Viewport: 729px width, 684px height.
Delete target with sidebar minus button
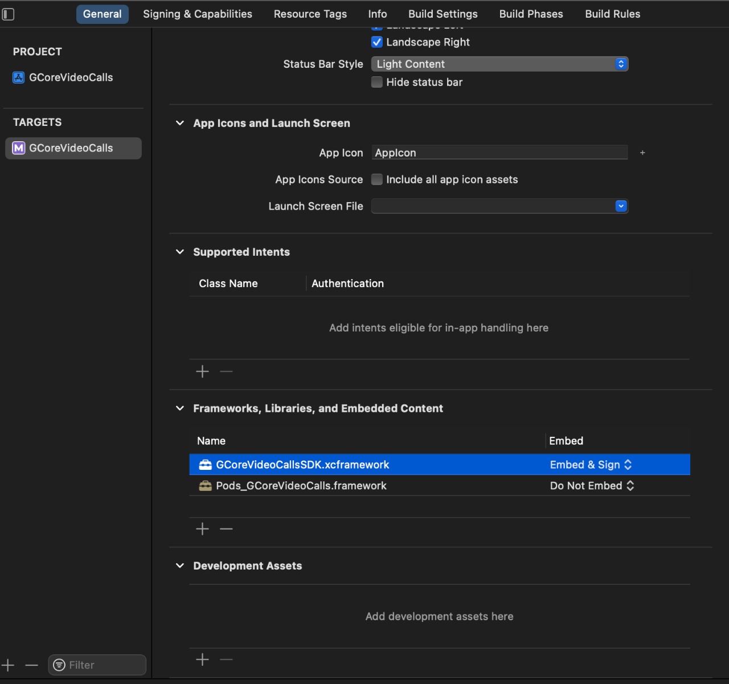(x=31, y=665)
